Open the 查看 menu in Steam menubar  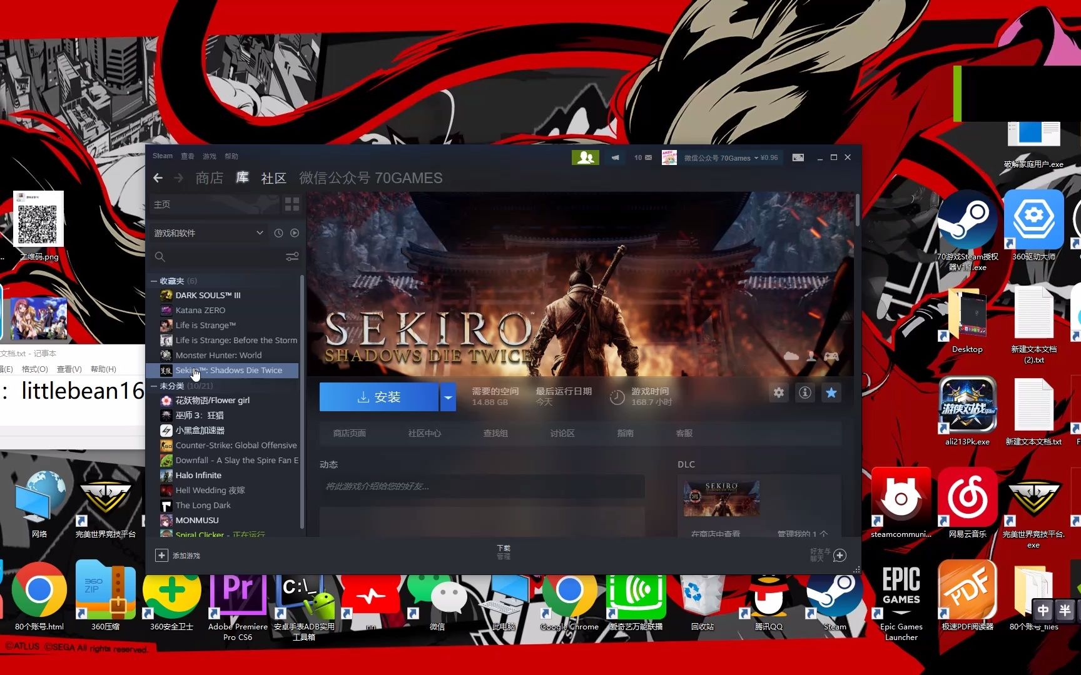(x=187, y=156)
